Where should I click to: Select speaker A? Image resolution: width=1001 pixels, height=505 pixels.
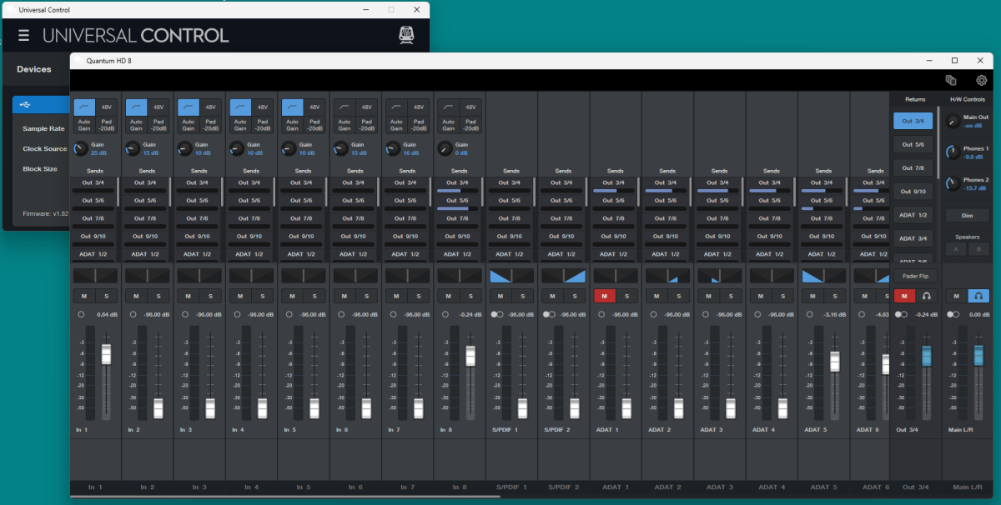956,249
